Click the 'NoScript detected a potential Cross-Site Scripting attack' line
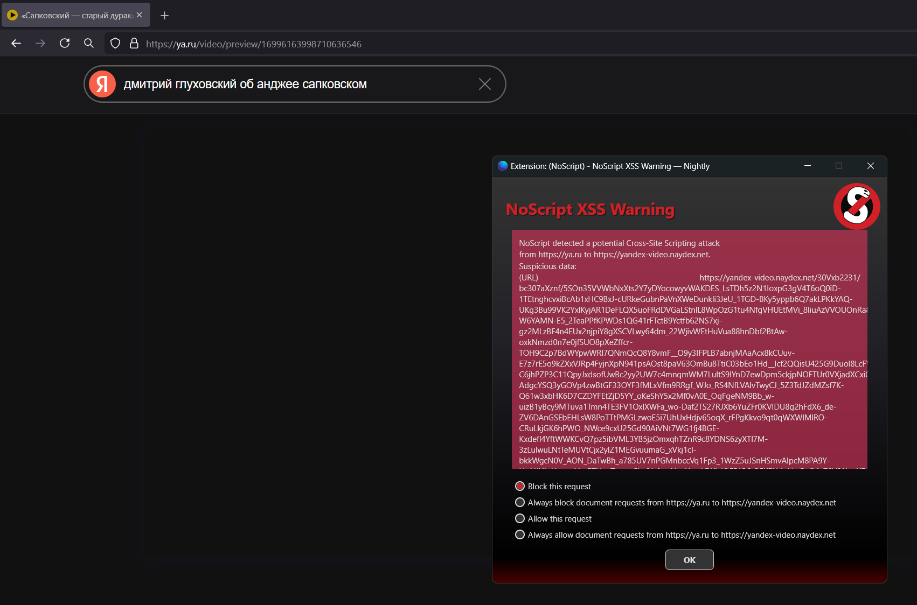The image size is (917, 605). 619,243
